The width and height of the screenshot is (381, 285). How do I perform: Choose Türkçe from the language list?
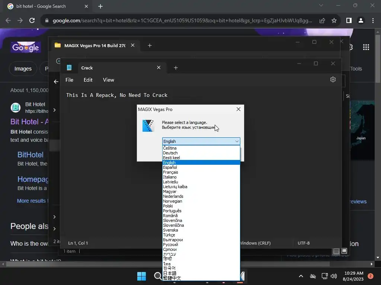[201, 235]
